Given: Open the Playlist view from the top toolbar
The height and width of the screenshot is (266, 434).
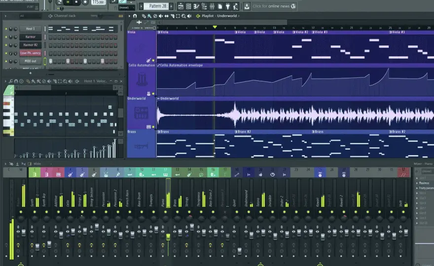Looking at the screenshot, I should [x=181, y=6].
